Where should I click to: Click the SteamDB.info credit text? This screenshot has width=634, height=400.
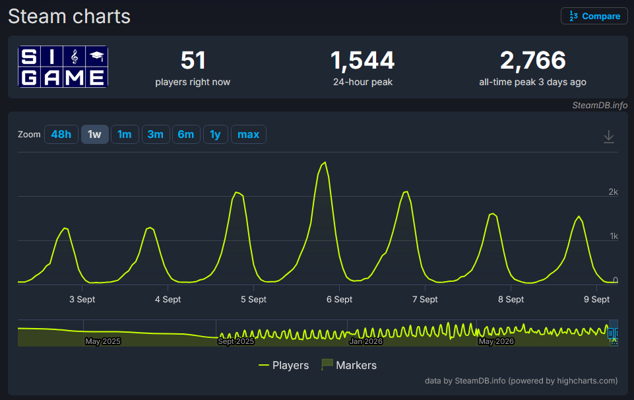[600, 105]
